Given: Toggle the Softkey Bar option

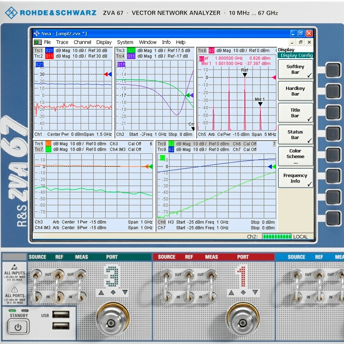Looking at the screenshot, I should coord(295,70).
